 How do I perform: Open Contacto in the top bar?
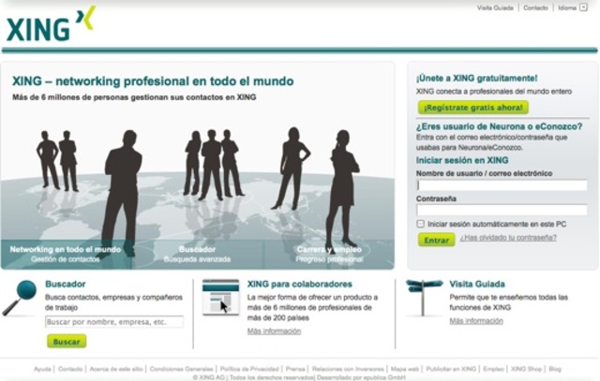pyautogui.click(x=535, y=7)
